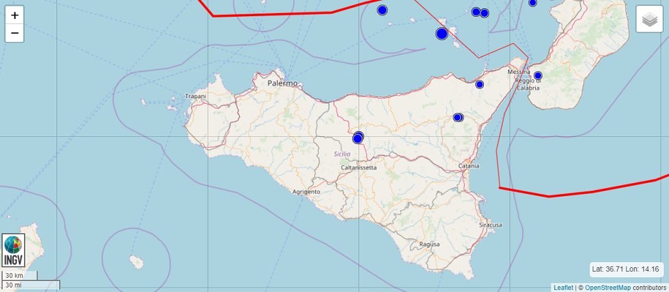Open the map layers control
The width and height of the screenshot is (669, 292).
click(649, 19)
